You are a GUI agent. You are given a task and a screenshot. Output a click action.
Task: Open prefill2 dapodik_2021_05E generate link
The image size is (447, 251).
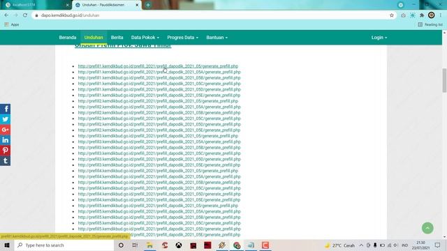pos(159,130)
